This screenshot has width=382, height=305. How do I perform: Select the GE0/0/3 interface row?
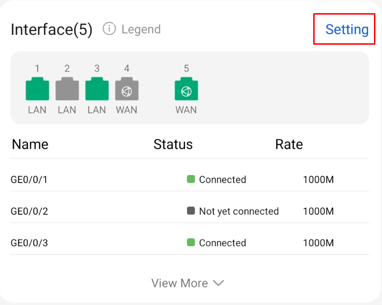coord(190,243)
